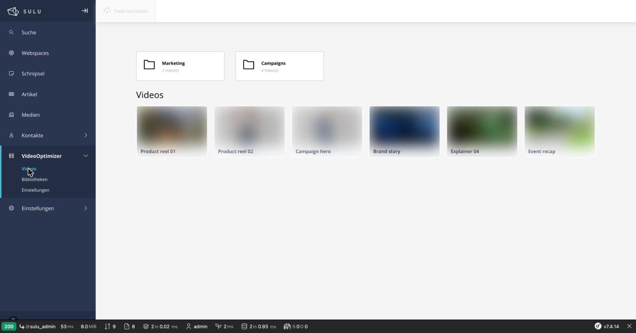Click the Kontakte person icon
The image size is (636, 333).
click(11, 135)
